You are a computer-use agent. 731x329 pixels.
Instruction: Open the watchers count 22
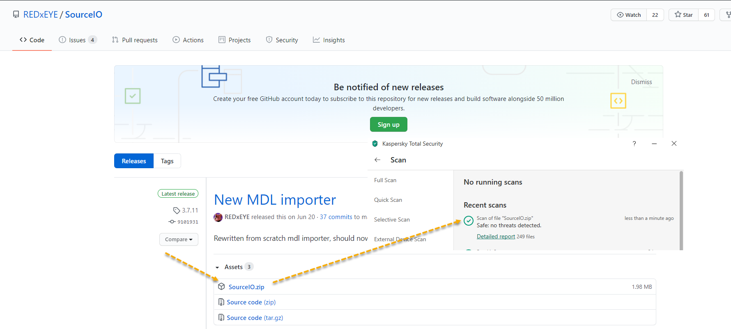(655, 15)
